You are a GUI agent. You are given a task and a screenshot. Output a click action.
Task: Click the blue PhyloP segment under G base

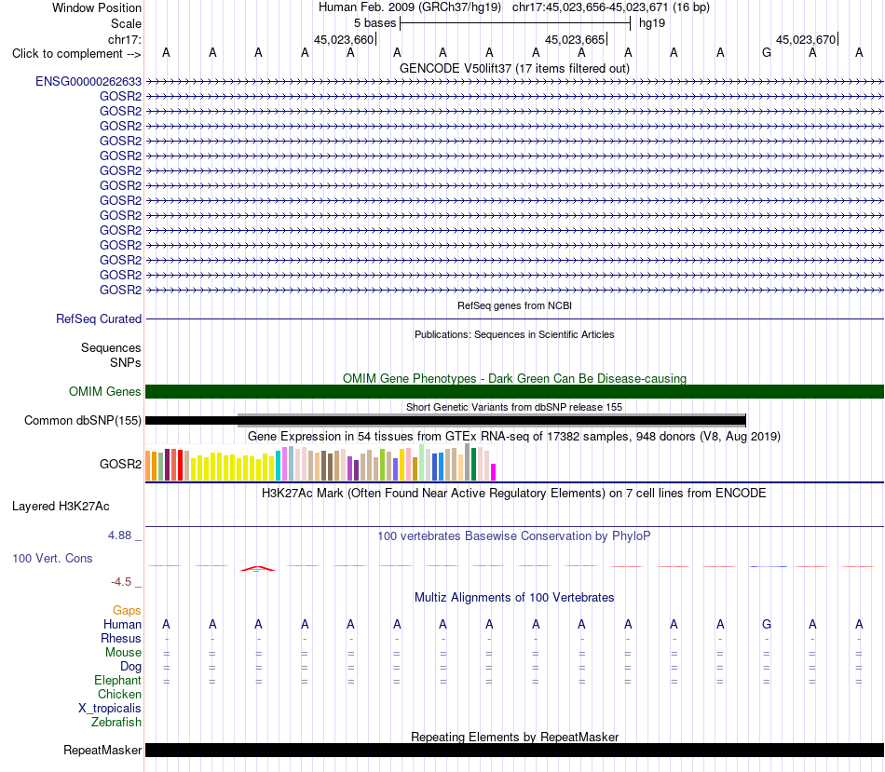[x=769, y=566]
